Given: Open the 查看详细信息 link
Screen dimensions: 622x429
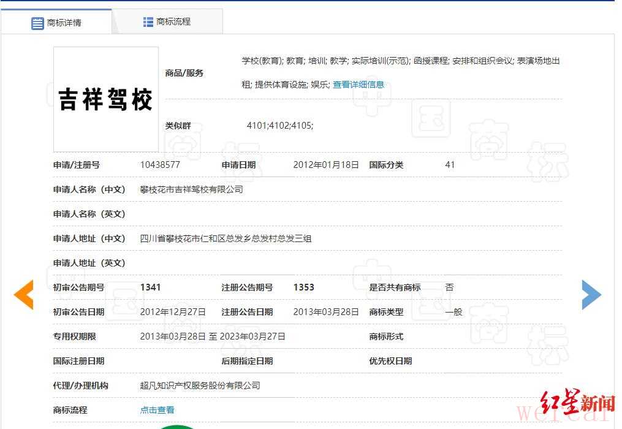Looking at the screenshot, I should pos(358,85).
